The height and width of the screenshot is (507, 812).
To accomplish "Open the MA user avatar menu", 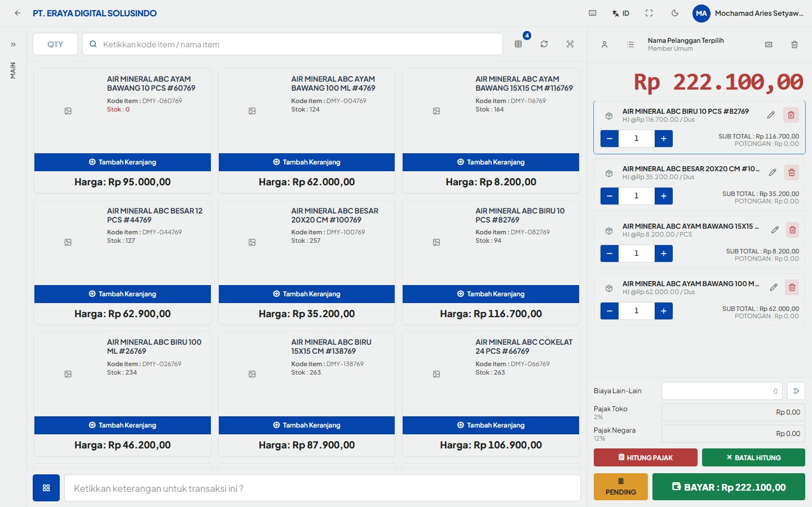I will [701, 13].
